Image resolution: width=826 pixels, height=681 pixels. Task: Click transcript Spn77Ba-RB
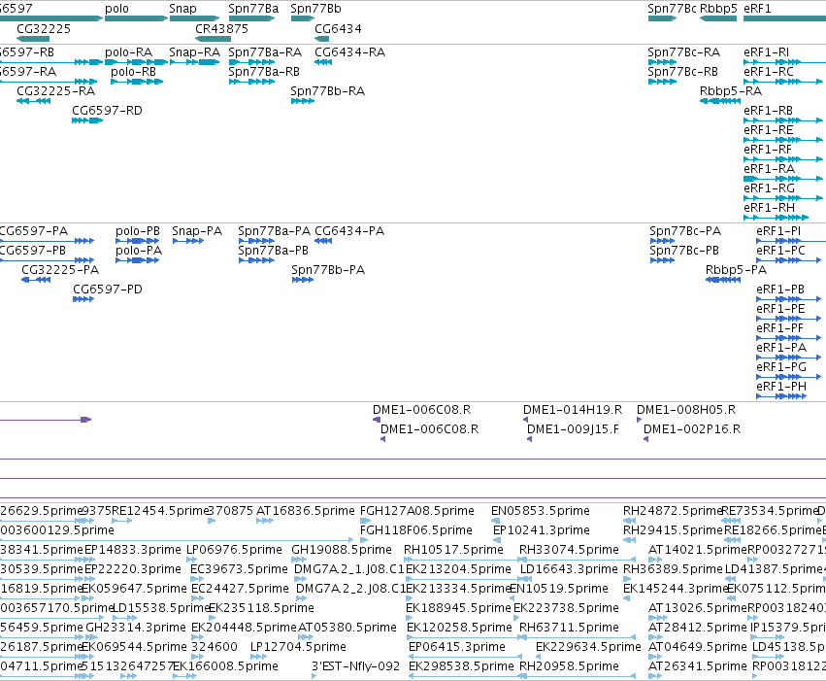pos(264,72)
